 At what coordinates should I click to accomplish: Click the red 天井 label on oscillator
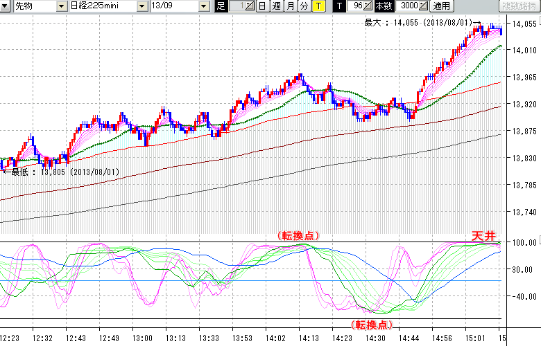[x=484, y=236]
